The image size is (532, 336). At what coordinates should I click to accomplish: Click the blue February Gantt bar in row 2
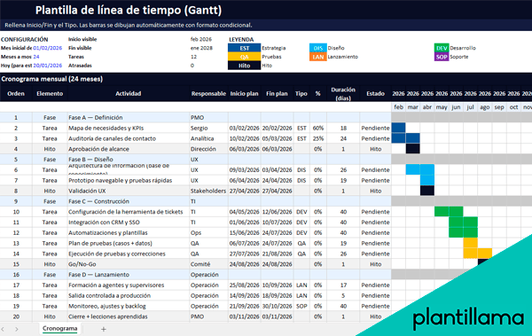tap(398, 128)
